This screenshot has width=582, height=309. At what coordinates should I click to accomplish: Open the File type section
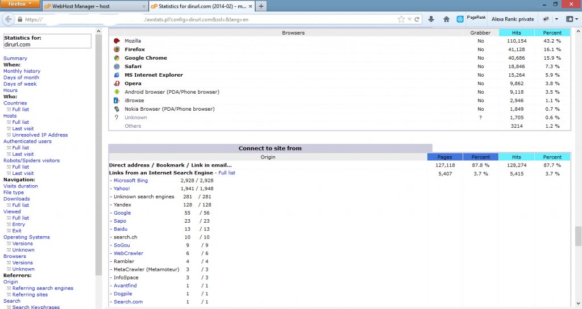(x=14, y=192)
